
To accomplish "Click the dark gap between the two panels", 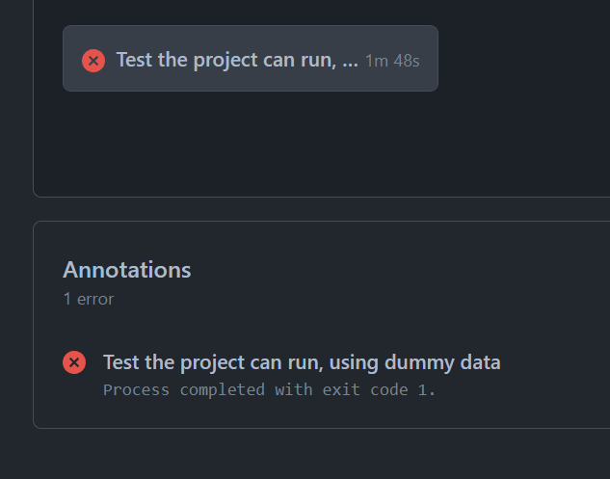I will 289,209.
